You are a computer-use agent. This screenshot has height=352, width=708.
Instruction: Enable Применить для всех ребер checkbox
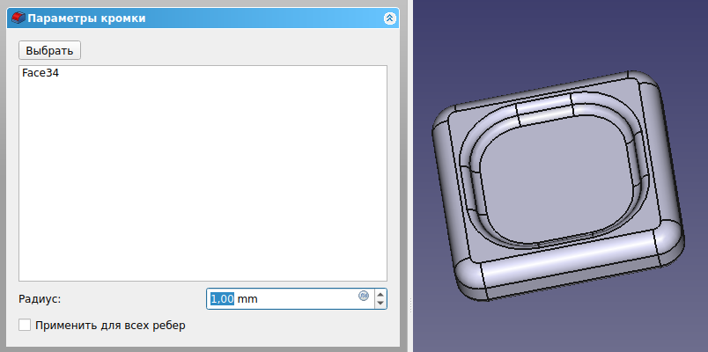25,325
